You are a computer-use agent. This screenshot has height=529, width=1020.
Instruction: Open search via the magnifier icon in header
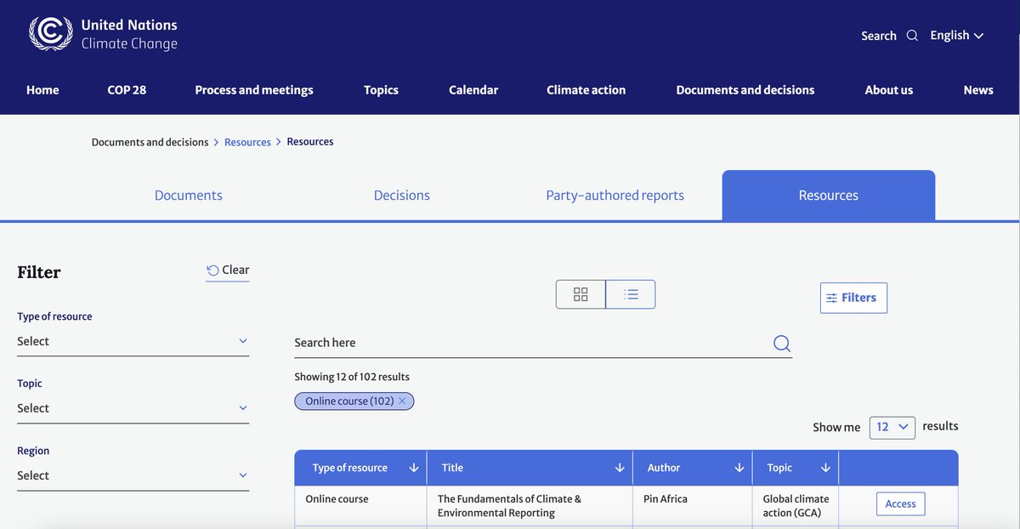pos(912,36)
